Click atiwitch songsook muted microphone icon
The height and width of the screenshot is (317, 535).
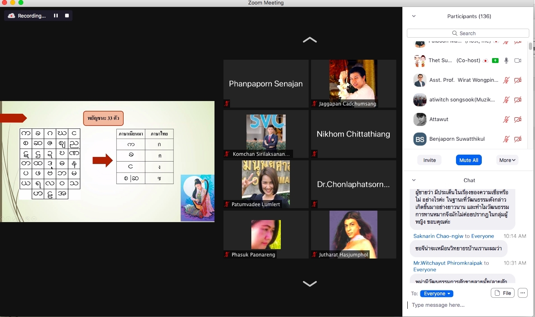pyautogui.click(x=506, y=100)
